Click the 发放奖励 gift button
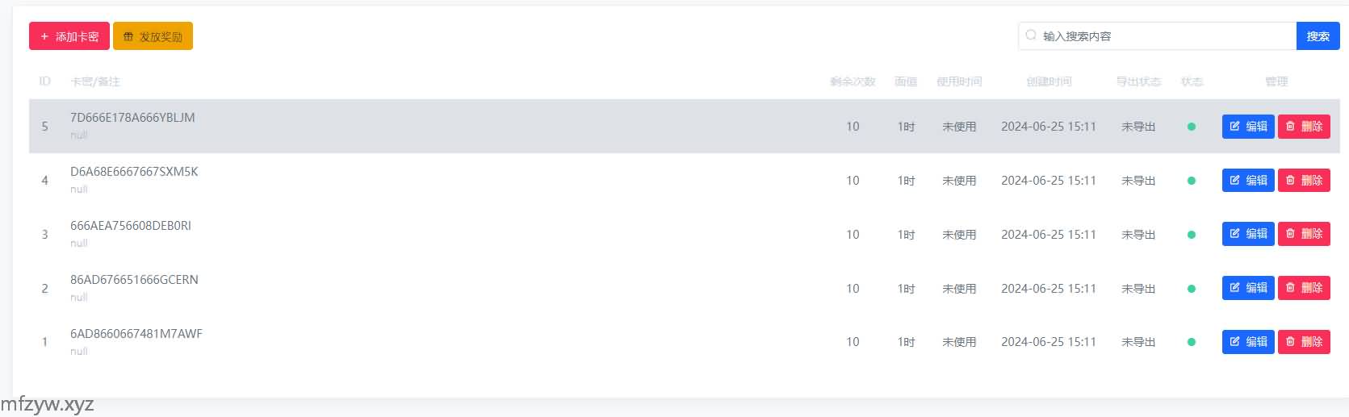 (153, 36)
